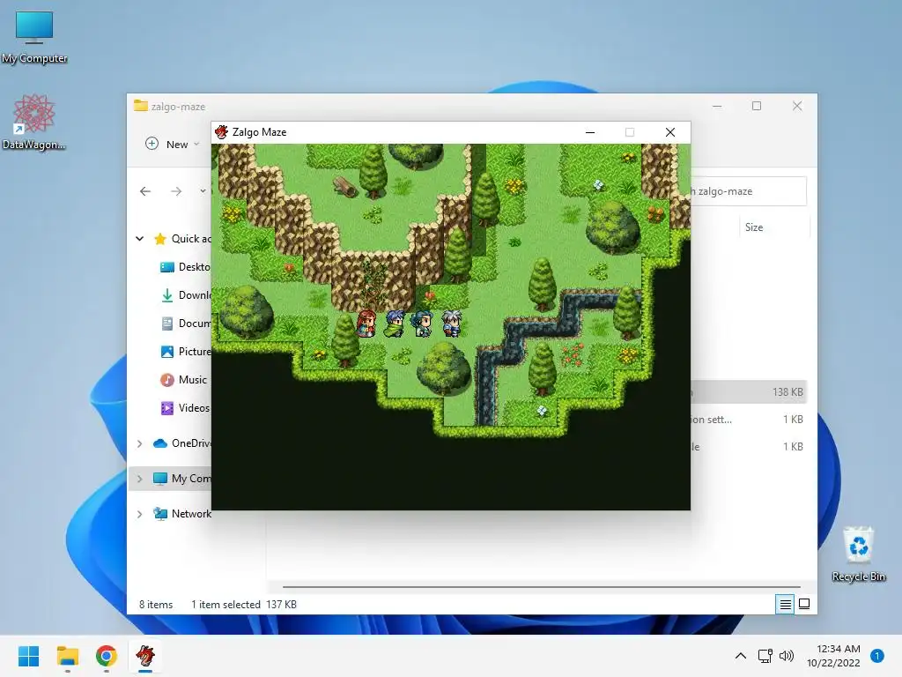902x677 pixels.
Task: Select Pictures in navigation pane
Action: click(x=185, y=351)
